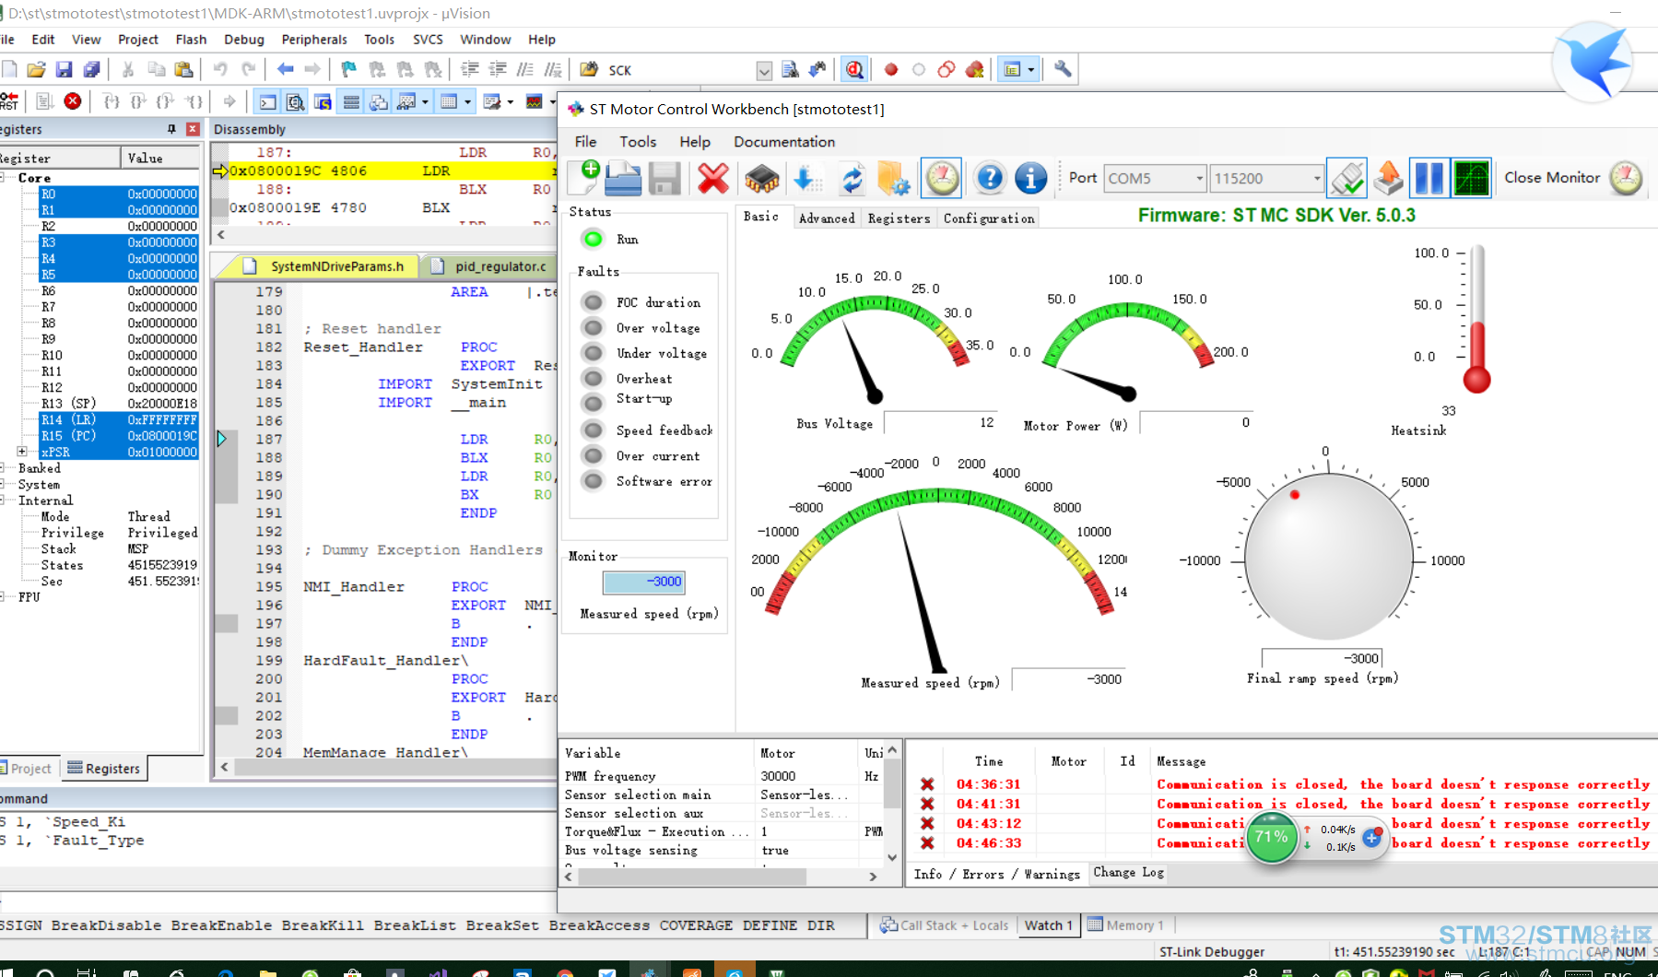Screen dimensions: 1658x977
Task: Pin the Registers panel with the pushpin
Action: click(x=171, y=129)
